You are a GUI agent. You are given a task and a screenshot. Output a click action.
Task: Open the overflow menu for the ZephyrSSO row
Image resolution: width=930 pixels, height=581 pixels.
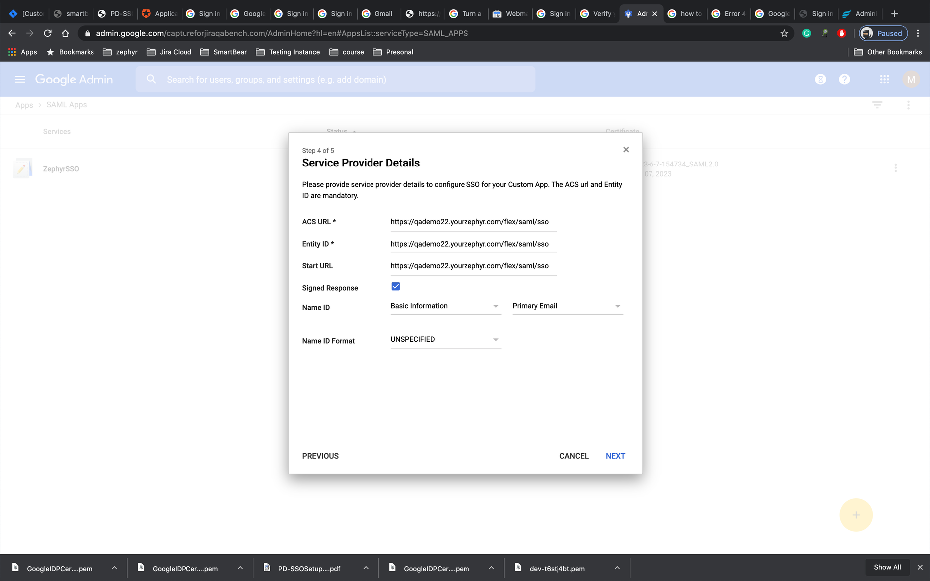tap(896, 167)
